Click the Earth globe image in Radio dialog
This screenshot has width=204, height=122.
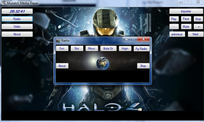pos(103,64)
